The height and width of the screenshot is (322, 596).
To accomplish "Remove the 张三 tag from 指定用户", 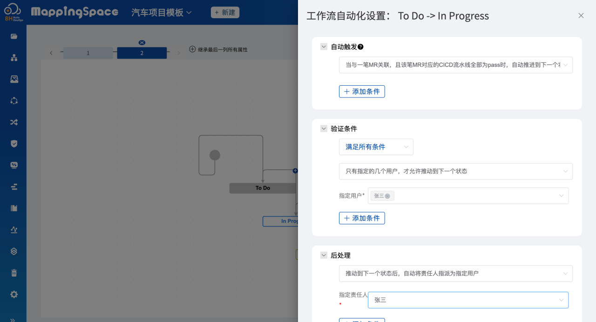I will (387, 196).
